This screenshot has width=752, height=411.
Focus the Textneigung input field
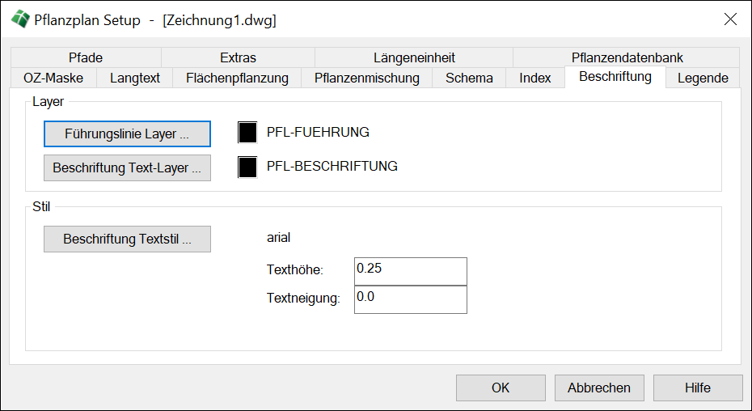pos(410,299)
